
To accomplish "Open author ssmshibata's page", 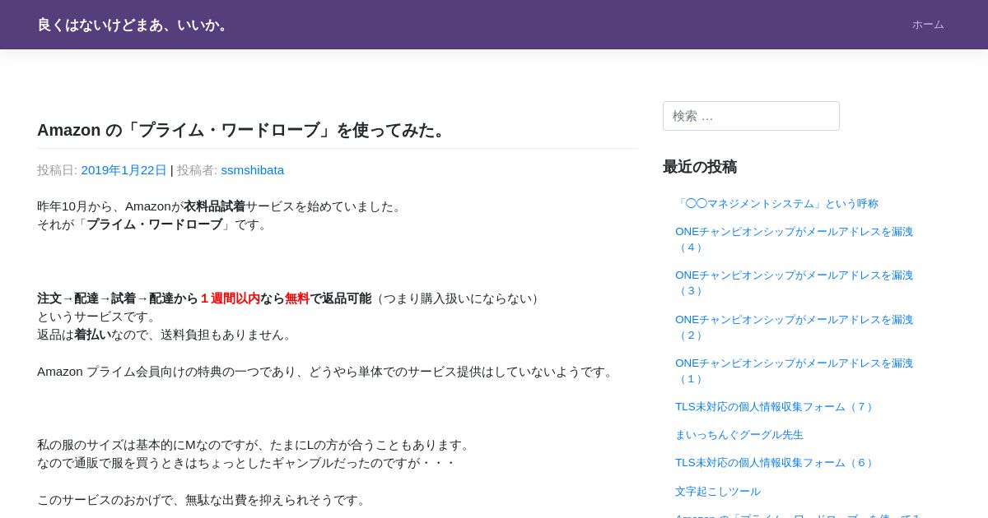I will (252, 170).
